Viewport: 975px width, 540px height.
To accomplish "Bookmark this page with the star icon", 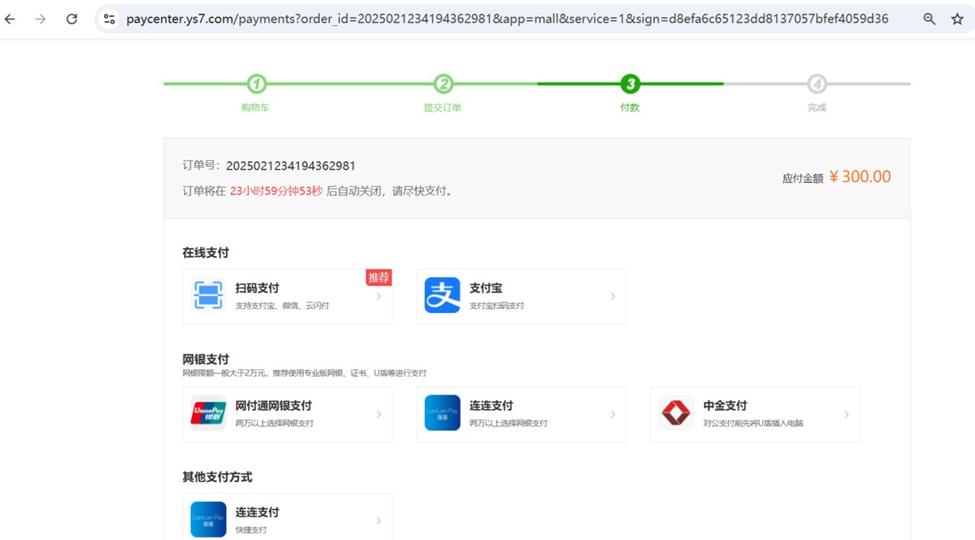I will [x=957, y=19].
